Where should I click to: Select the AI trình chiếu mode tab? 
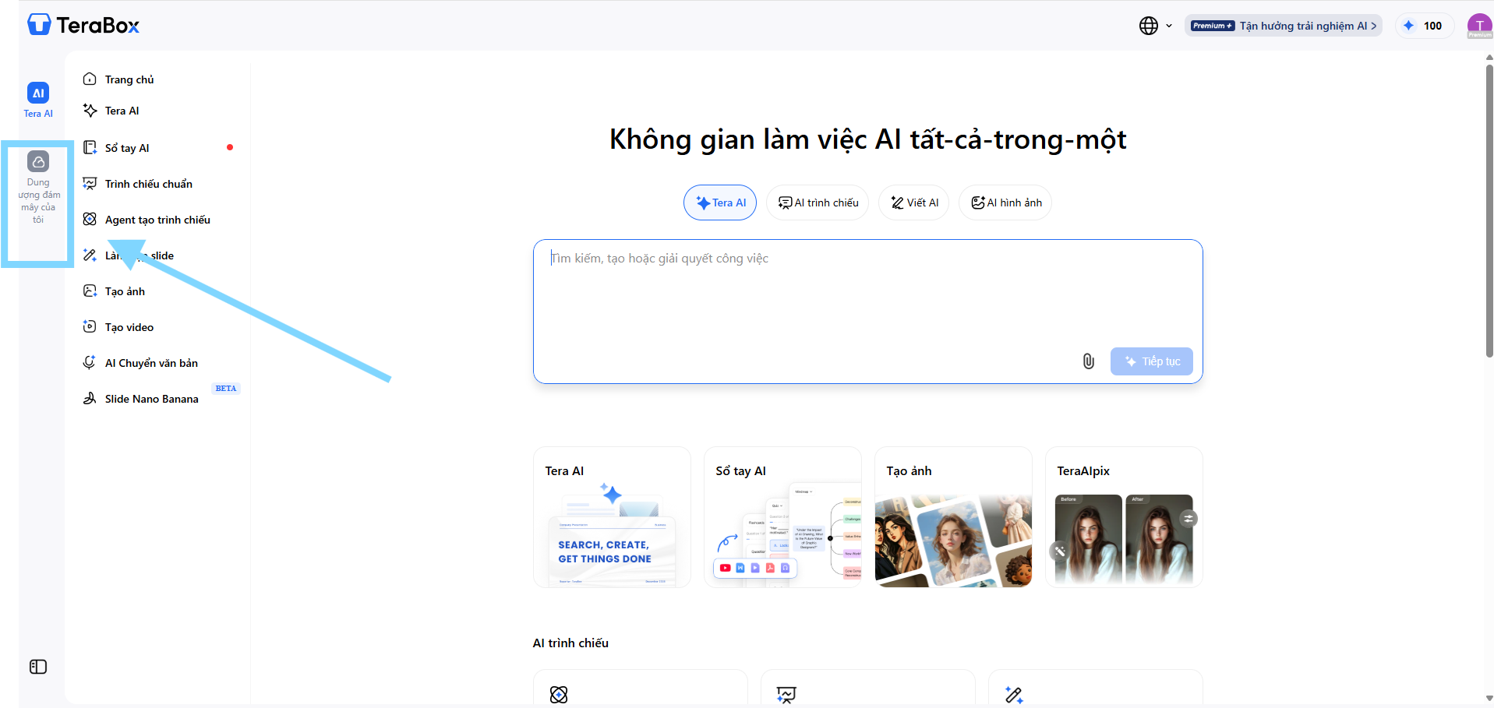pos(818,203)
